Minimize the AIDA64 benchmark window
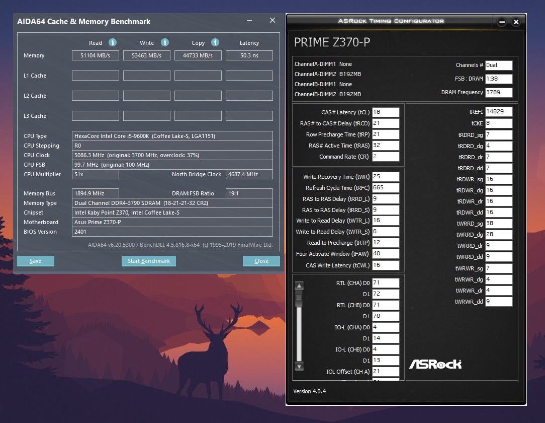The image size is (545, 423). tap(249, 21)
